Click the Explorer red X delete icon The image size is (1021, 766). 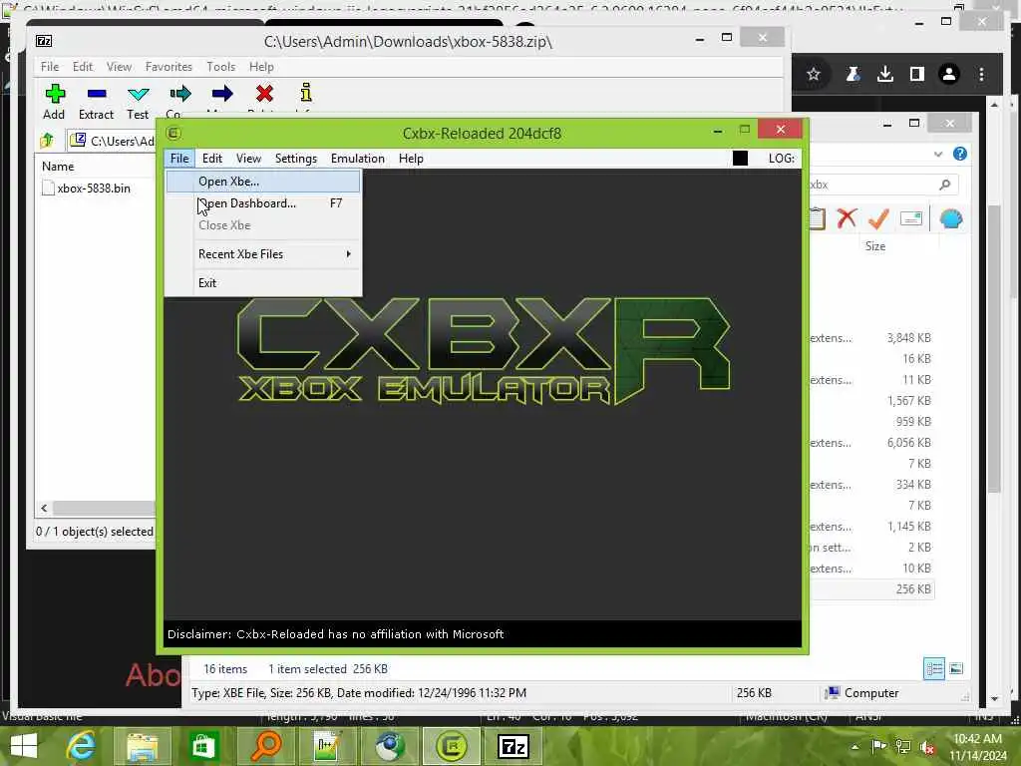[846, 218]
